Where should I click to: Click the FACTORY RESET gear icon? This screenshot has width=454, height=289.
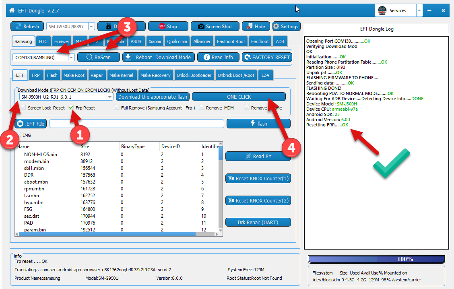click(247, 57)
